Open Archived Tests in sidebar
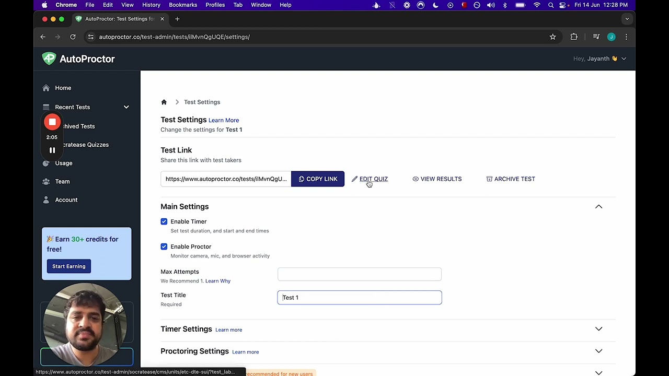 pos(78,126)
